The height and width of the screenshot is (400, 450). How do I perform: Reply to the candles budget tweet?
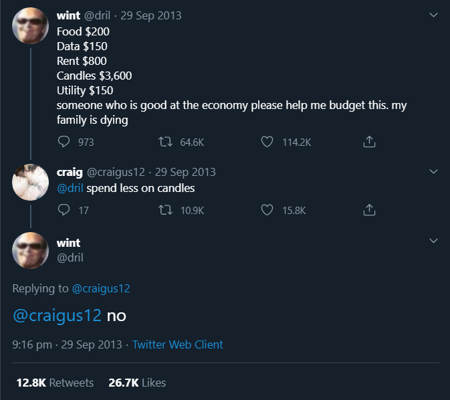[x=64, y=142]
